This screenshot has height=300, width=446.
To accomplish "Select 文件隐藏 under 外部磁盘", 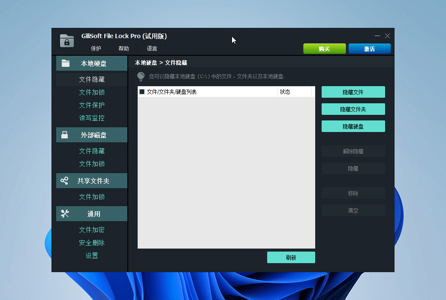I will (x=92, y=151).
